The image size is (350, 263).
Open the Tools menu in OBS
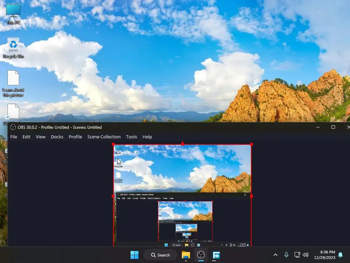[132, 137]
